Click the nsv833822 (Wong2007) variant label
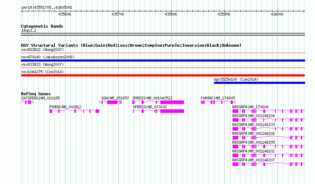 [42, 50]
